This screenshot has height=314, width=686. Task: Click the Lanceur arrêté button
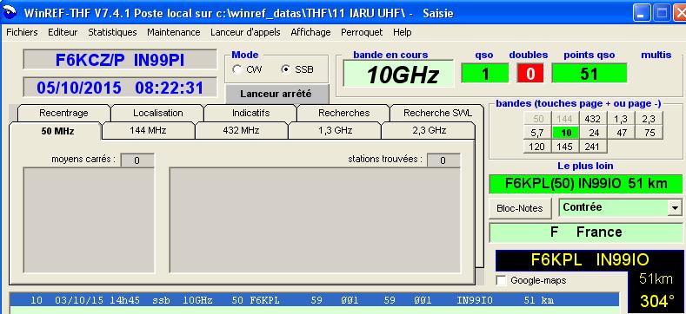pyautogui.click(x=276, y=94)
